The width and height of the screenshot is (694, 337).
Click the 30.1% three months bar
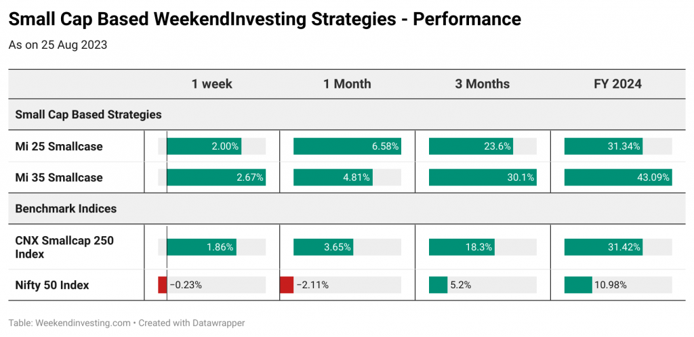(x=483, y=177)
